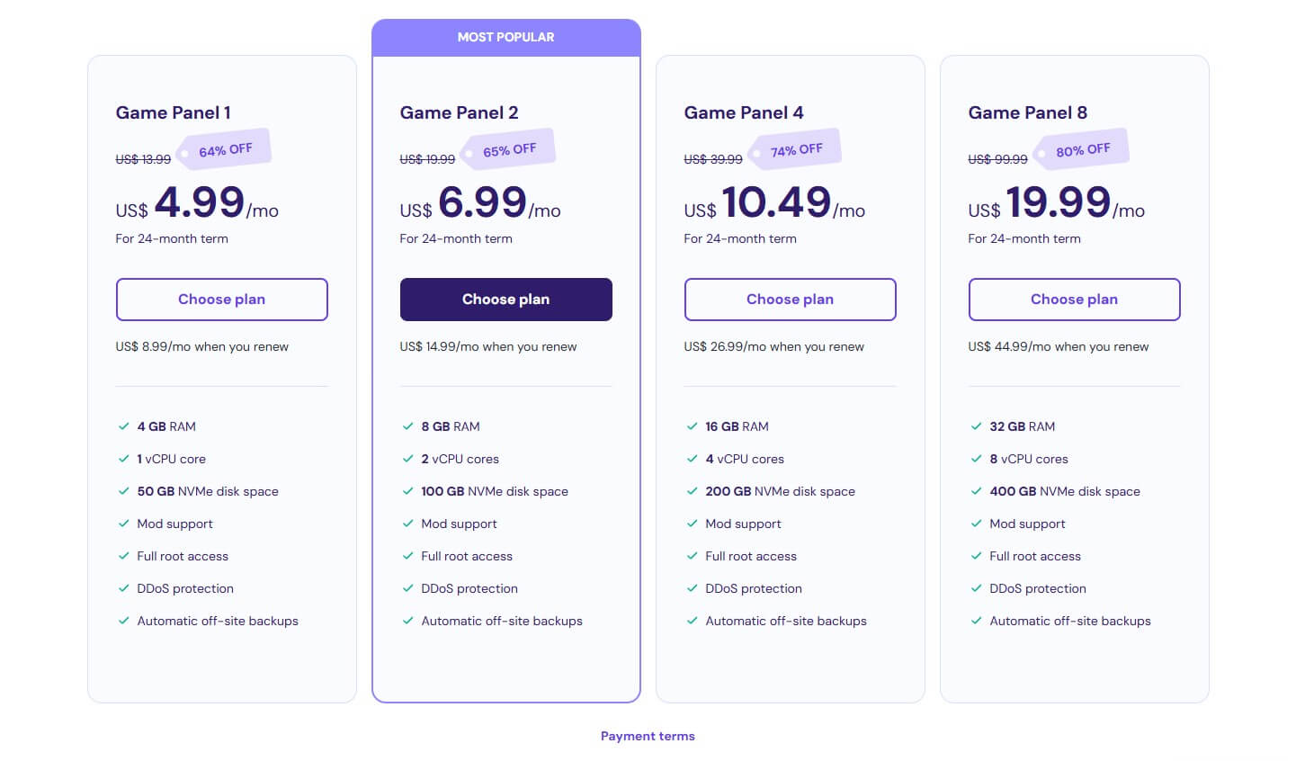
Task: Choose the Game Panel 8 plan
Action: pos(1075,300)
